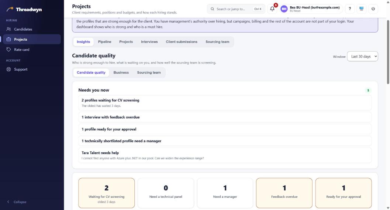Image resolution: width=390 pixels, height=210 pixels.
Task: Open the Last 30 days window dropdown
Action: coord(362,57)
